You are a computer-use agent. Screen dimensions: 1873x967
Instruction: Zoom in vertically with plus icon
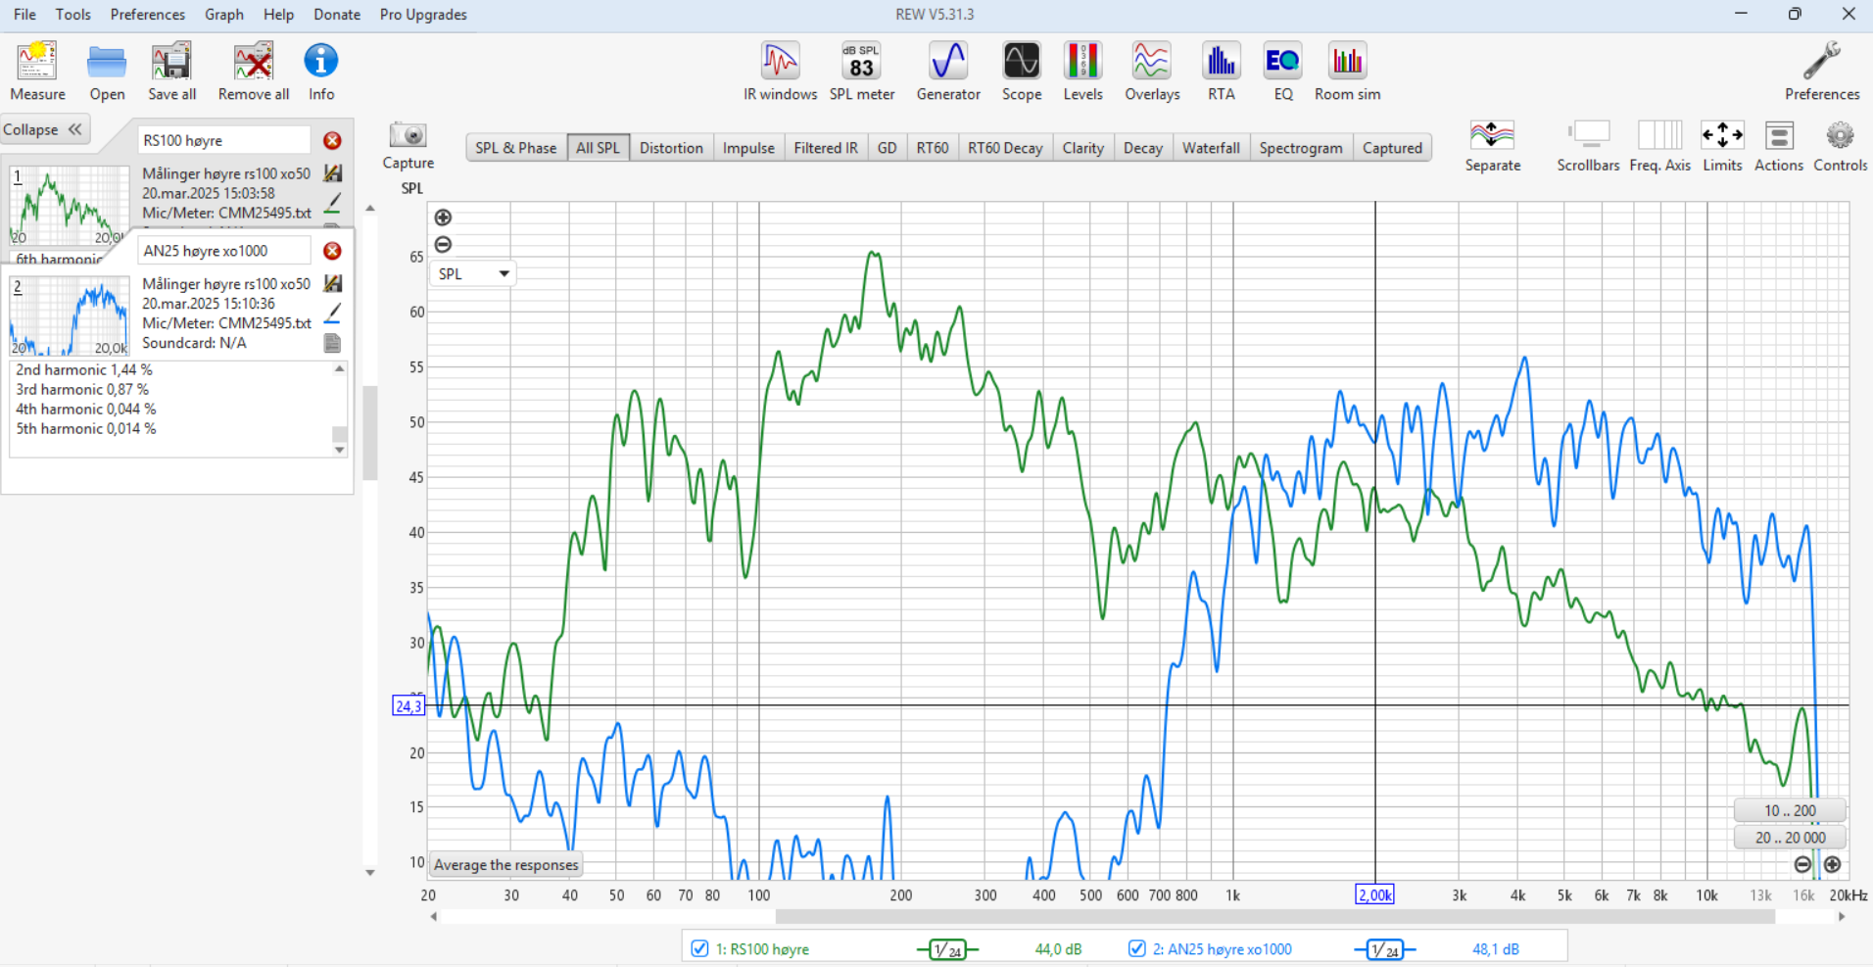(x=443, y=218)
